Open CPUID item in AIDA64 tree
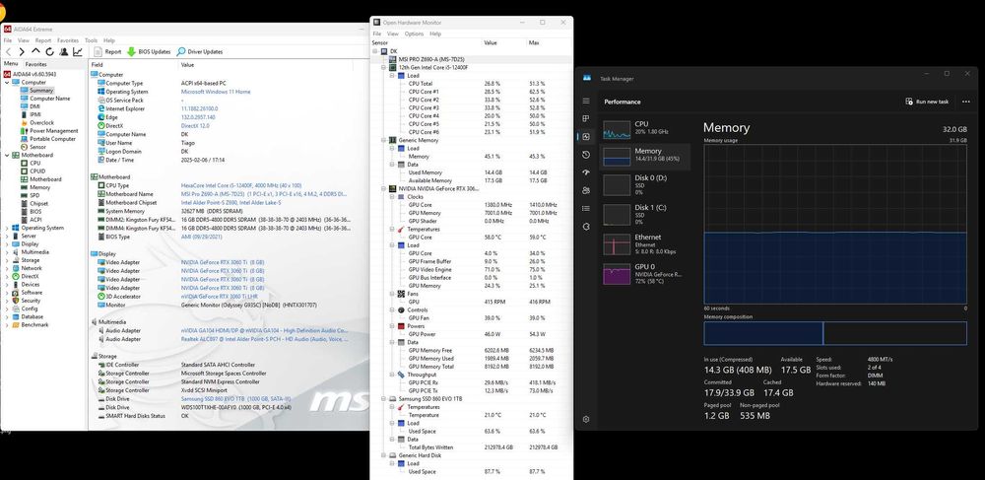The height and width of the screenshot is (480, 985). coord(37,171)
